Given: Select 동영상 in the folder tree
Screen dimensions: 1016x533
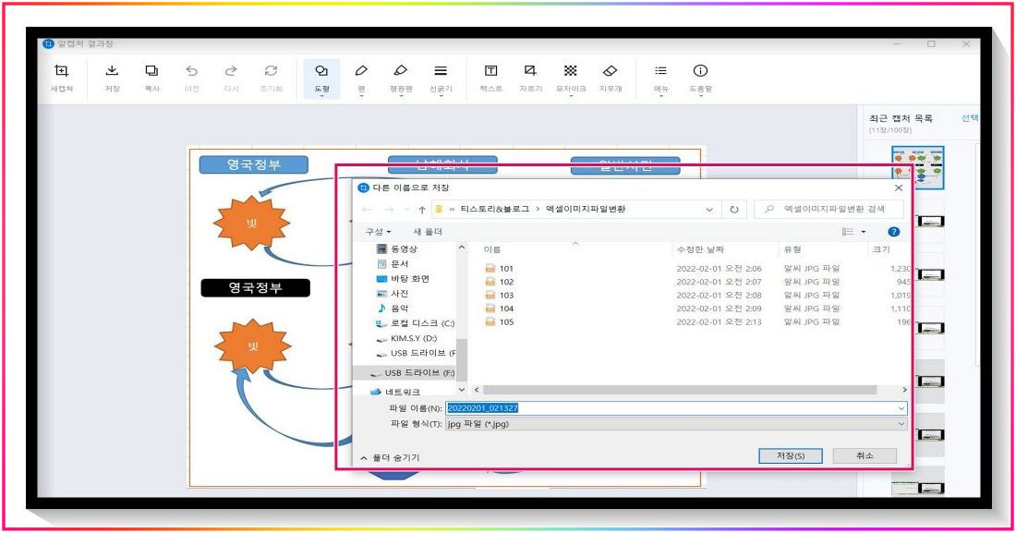Looking at the screenshot, I should coord(397,249).
